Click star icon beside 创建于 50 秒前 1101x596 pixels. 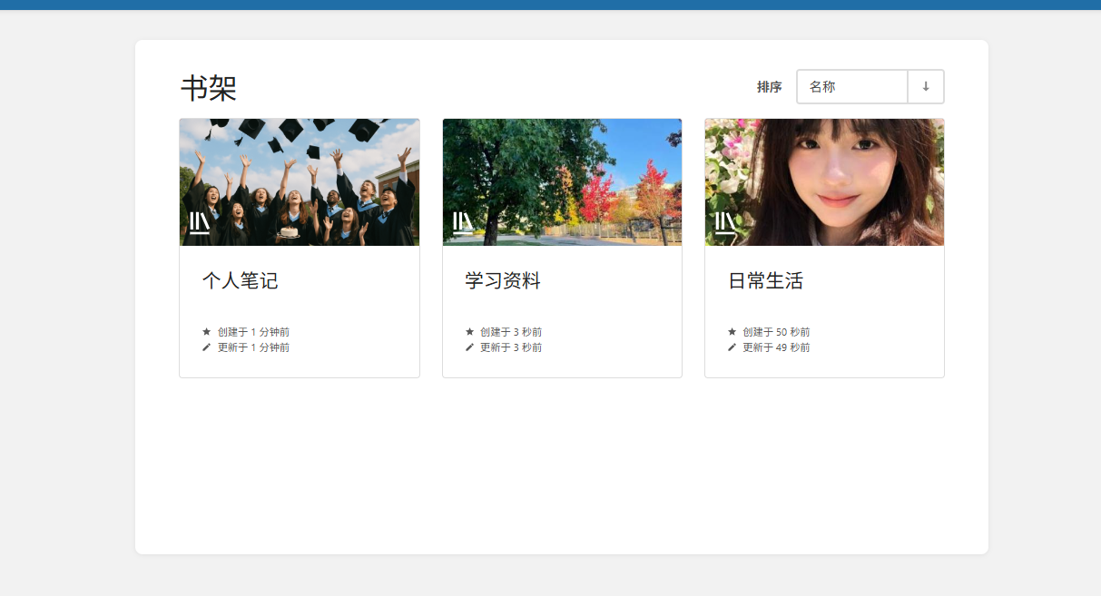tap(732, 332)
